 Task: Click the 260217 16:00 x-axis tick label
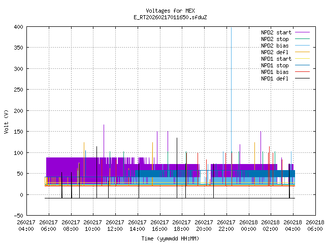coord(159,225)
